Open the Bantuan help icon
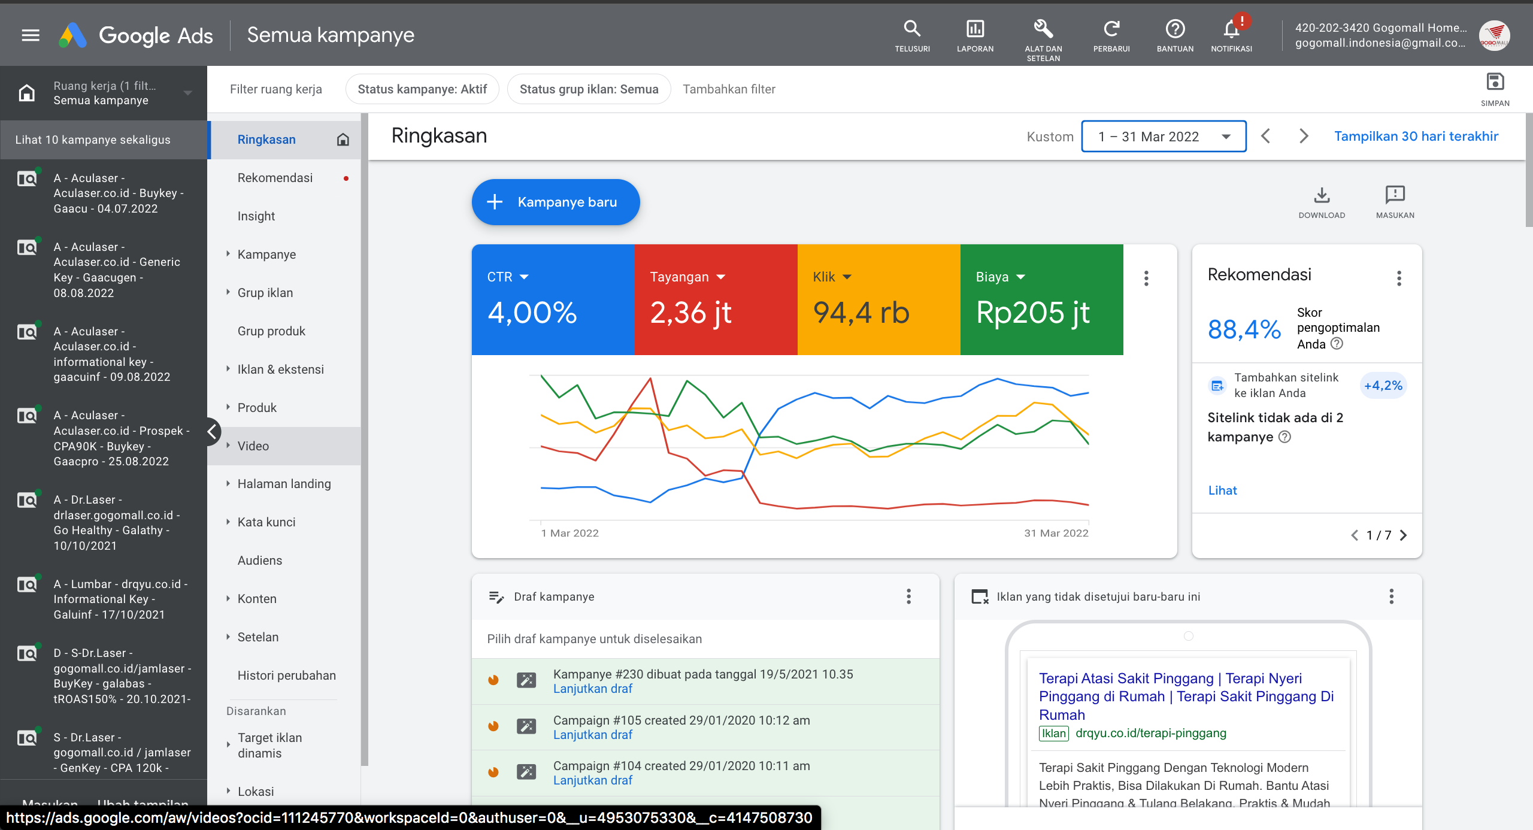This screenshot has height=830, width=1533. coord(1175,28)
